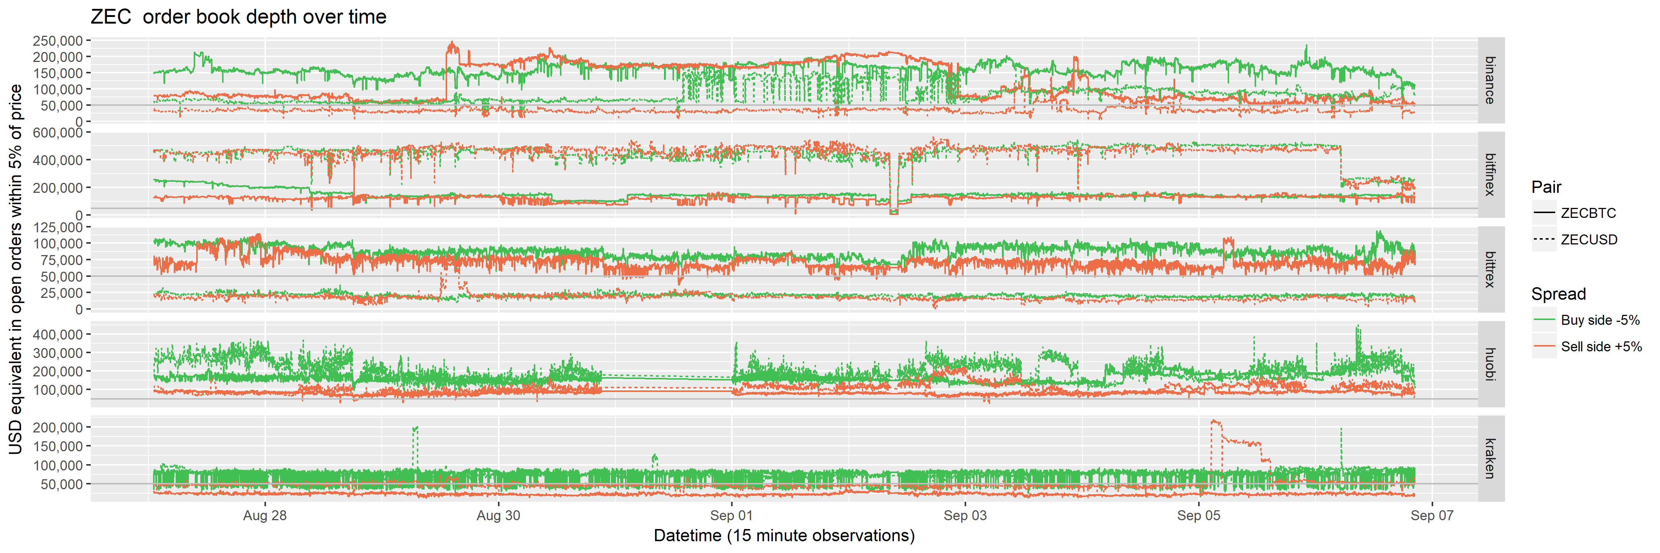Click the '25,000' tick in bittrex panel

click(x=61, y=293)
